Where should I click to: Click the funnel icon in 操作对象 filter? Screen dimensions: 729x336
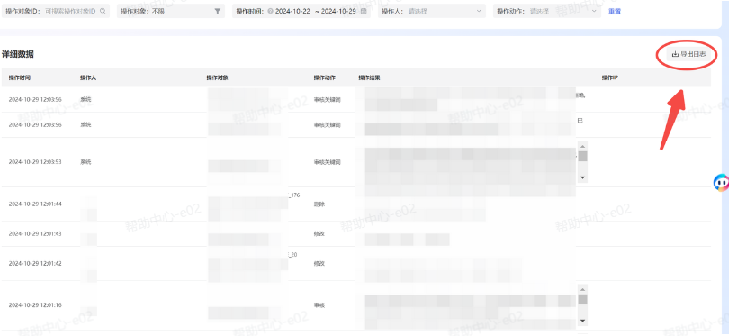pyautogui.click(x=218, y=11)
